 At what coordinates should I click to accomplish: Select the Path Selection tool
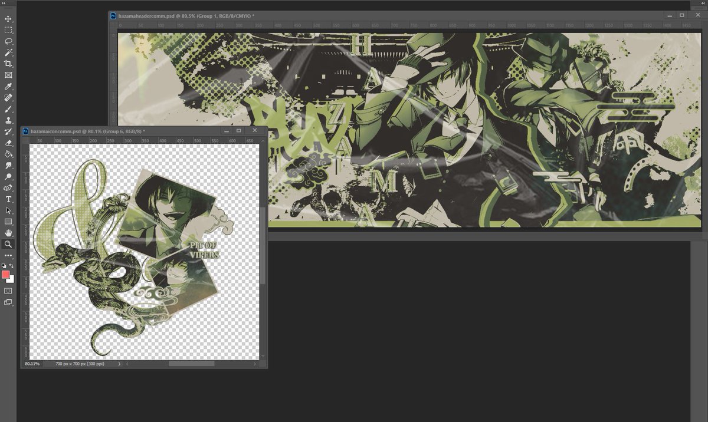click(x=8, y=210)
